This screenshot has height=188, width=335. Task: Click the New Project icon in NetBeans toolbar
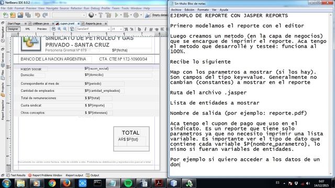13,15
